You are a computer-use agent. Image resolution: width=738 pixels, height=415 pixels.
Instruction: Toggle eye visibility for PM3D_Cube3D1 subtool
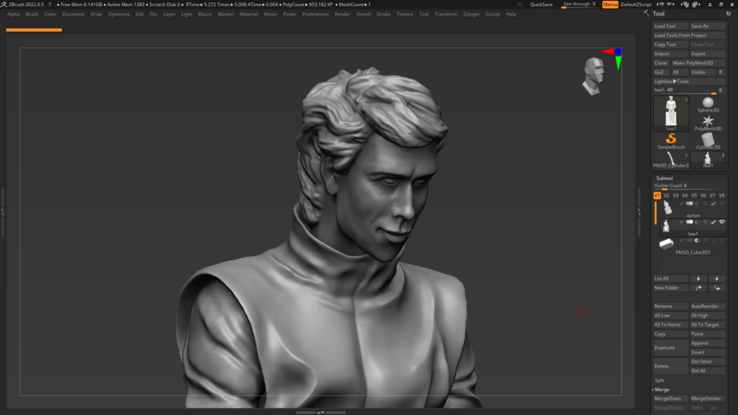click(722, 241)
